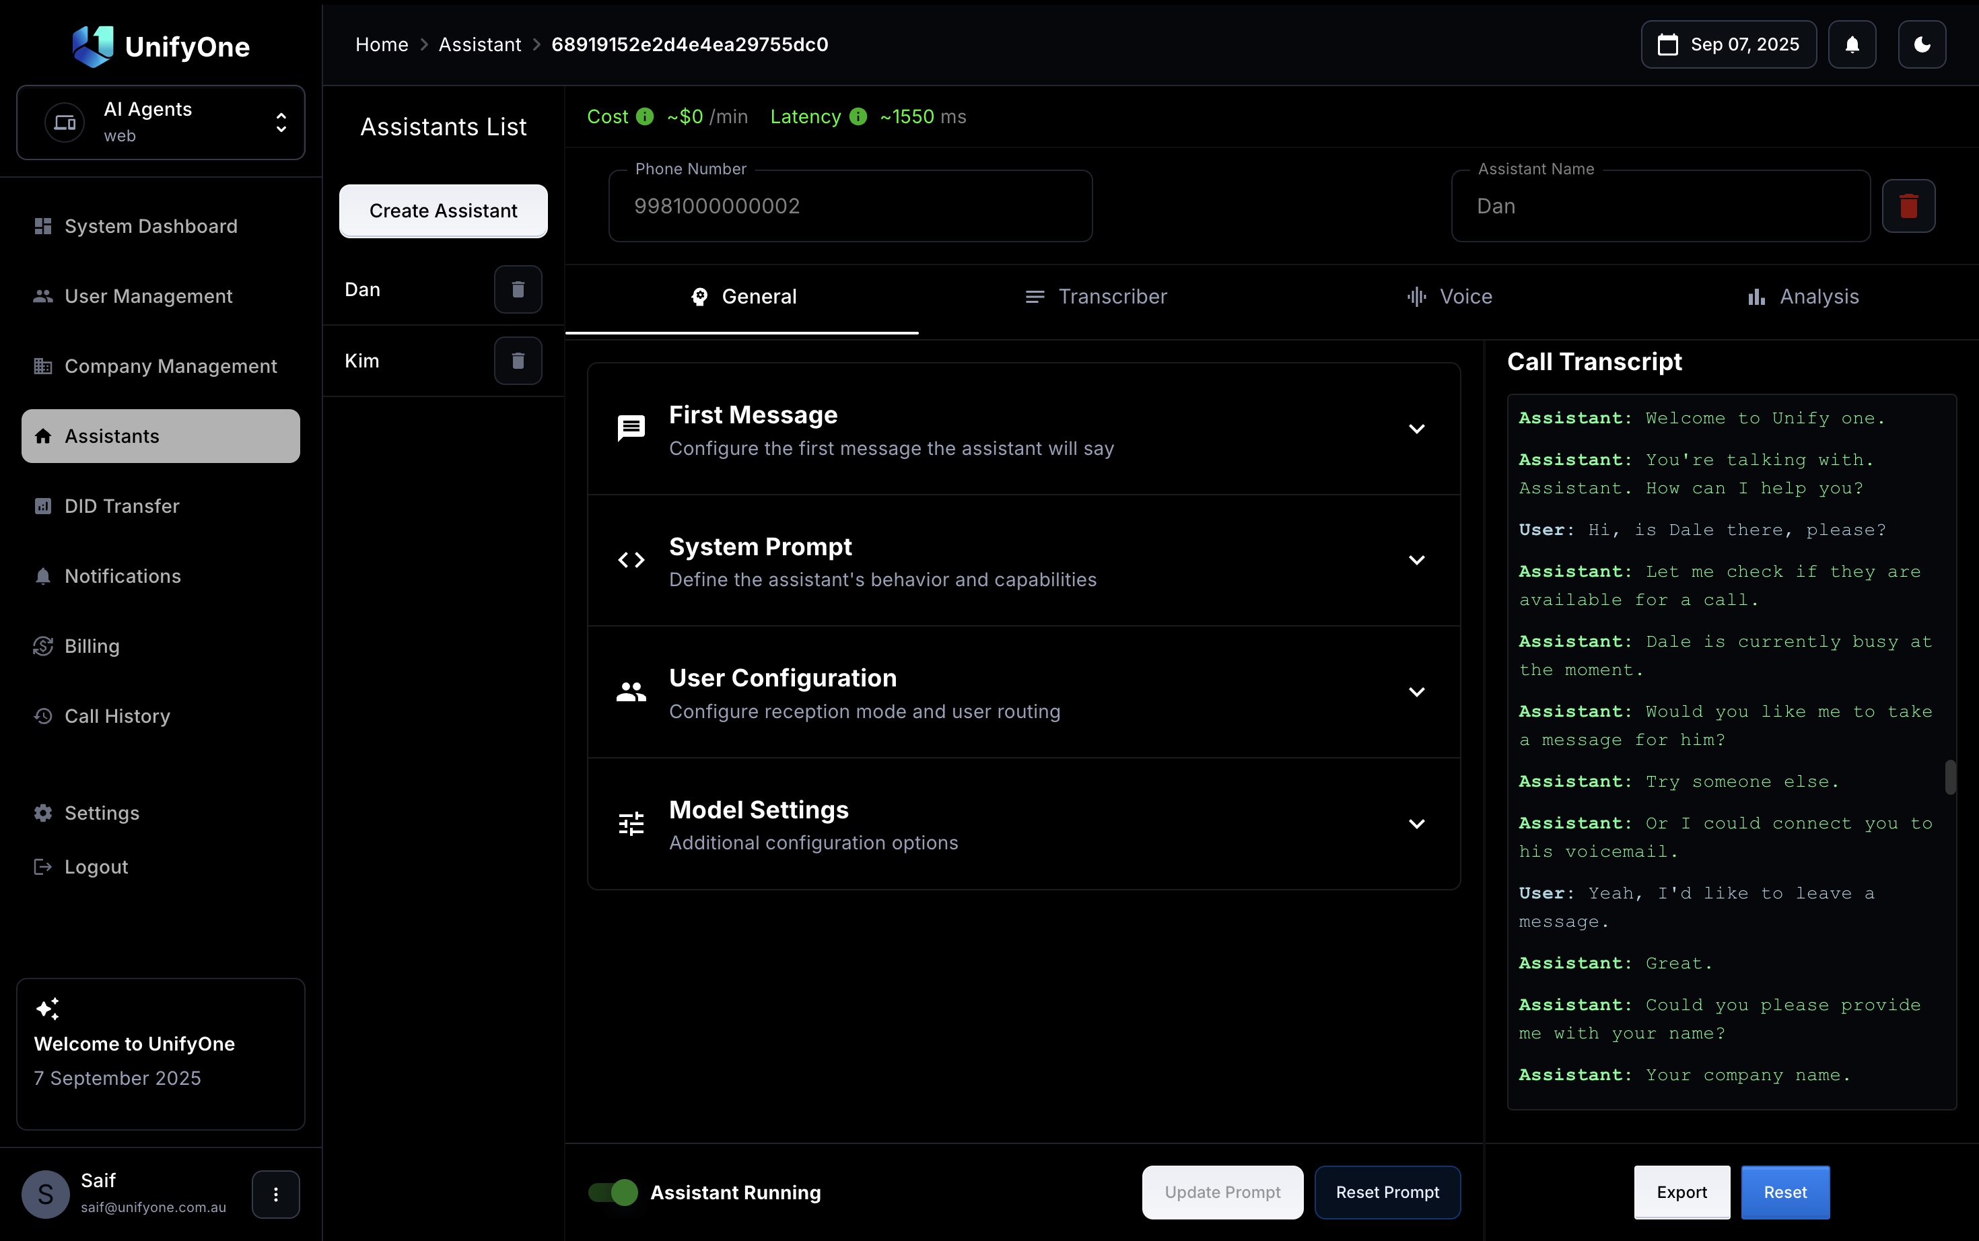
Task: Expand the First Message section chevron
Action: (1416, 429)
